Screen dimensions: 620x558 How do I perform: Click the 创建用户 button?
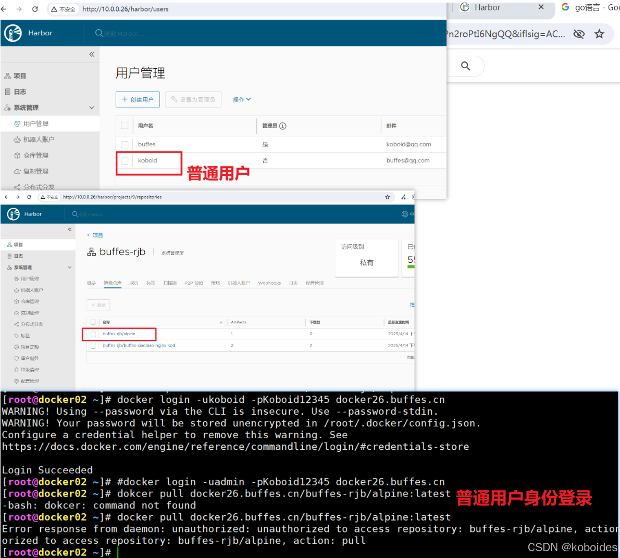[x=138, y=99]
